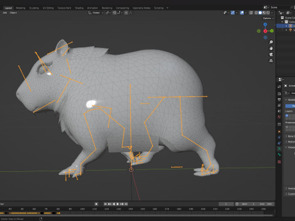295x221 pixels.
Task: Open the viewport shading options dropdown
Action: (272, 13)
